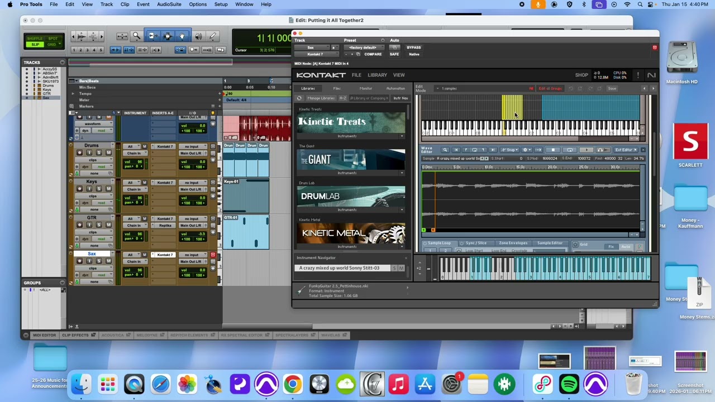Open the Kontakt VIEW menu
715x402 pixels.
[x=399, y=75]
